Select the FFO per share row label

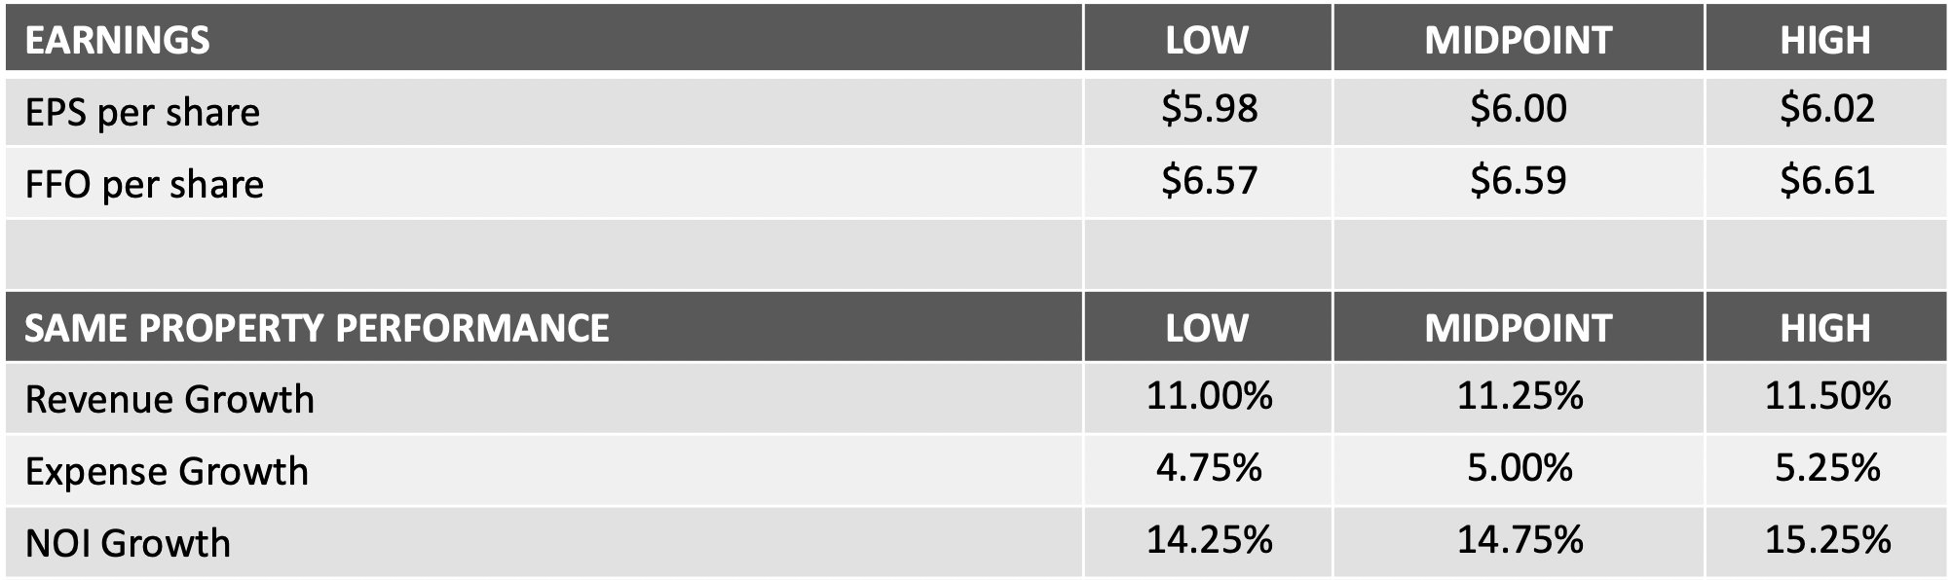(x=144, y=185)
